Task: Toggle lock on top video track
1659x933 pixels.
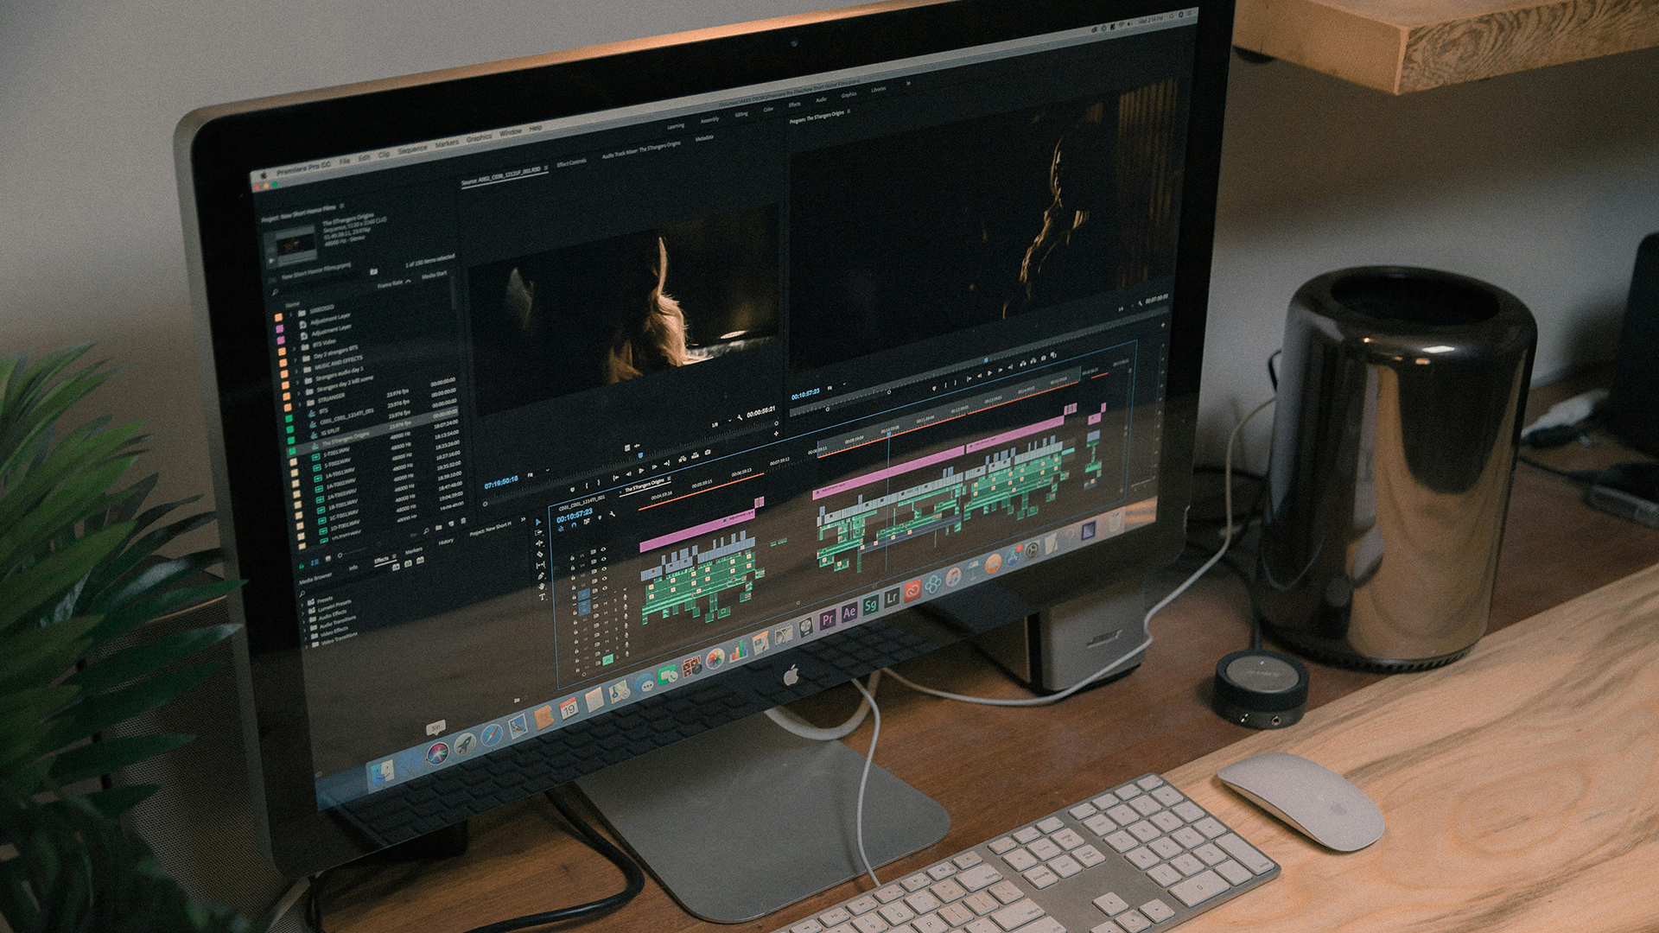Action: pos(572,558)
